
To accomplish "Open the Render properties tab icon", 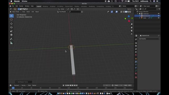I will click(x=136, y=43).
